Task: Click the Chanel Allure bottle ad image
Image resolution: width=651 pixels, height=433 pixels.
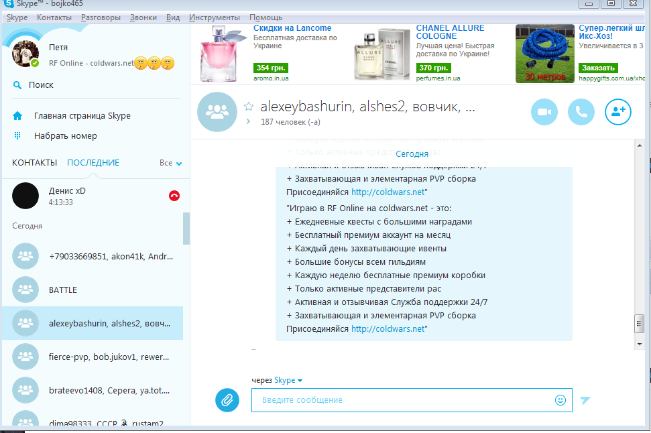Action: point(382,54)
